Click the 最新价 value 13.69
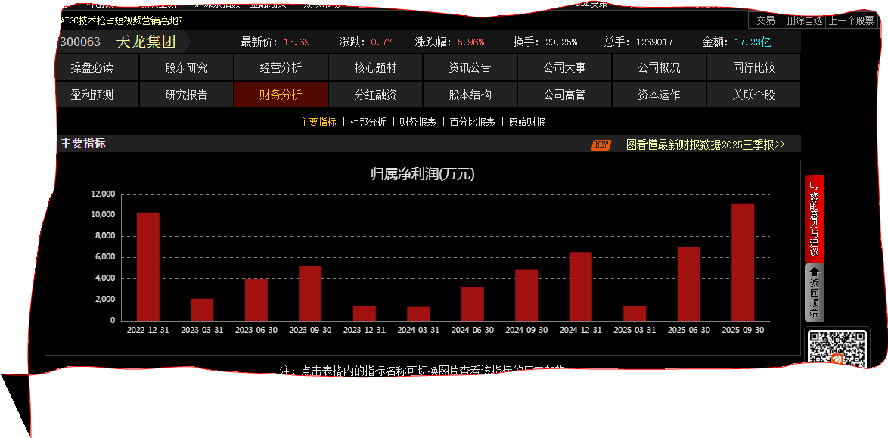 [297, 42]
